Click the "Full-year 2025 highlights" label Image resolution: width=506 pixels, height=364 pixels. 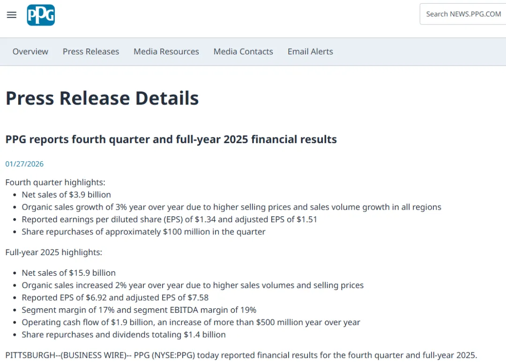(54, 252)
